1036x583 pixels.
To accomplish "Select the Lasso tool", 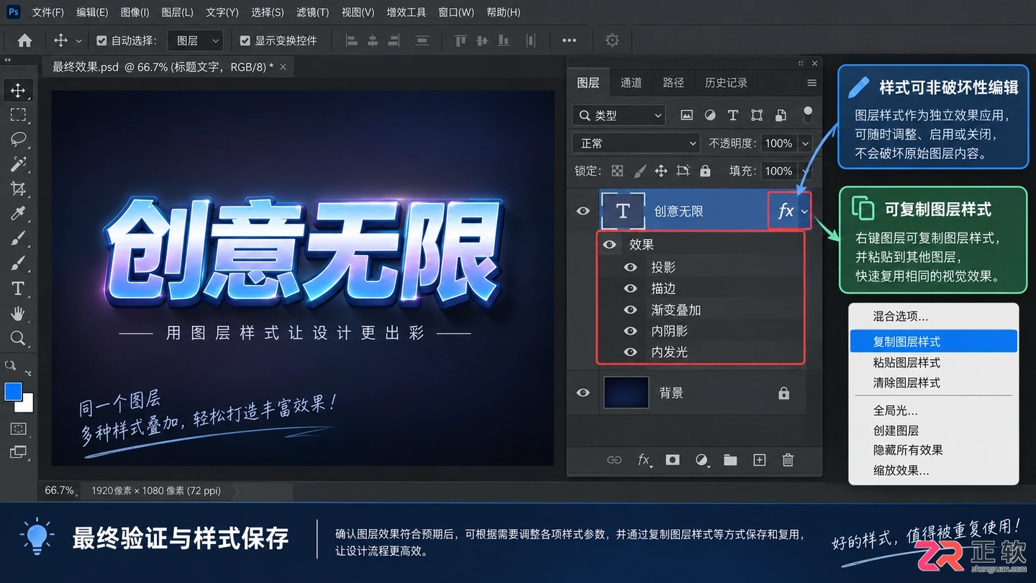I will click(x=18, y=140).
